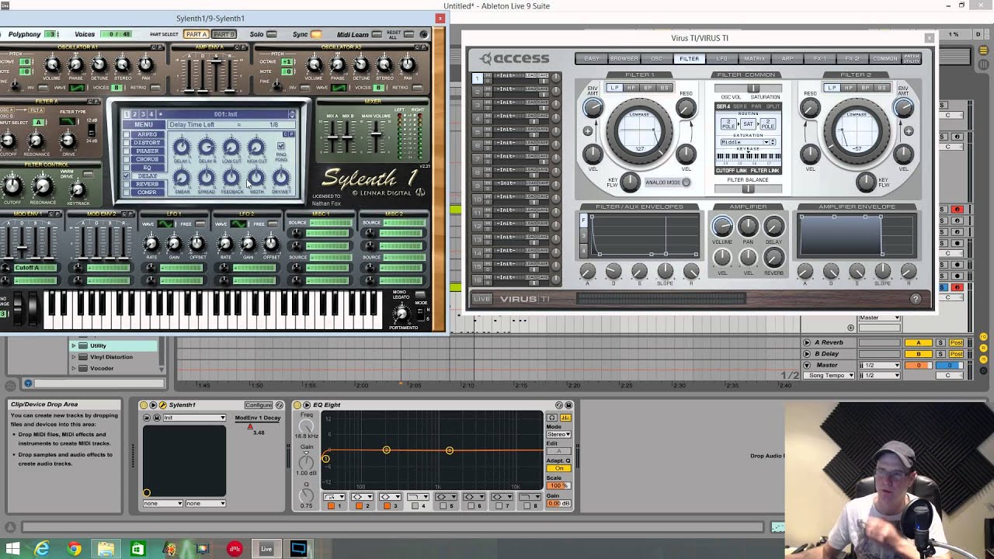
Task: Click the EQ Eight Scale 100% field
Action: pyautogui.click(x=558, y=485)
